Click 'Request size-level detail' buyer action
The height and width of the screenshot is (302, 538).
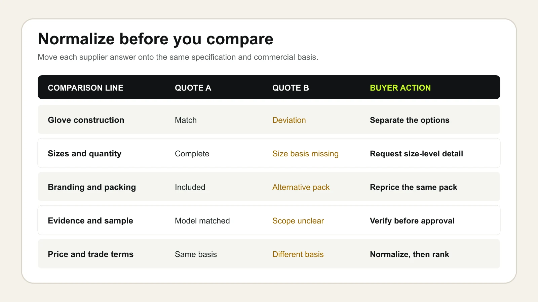[x=416, y=154]
